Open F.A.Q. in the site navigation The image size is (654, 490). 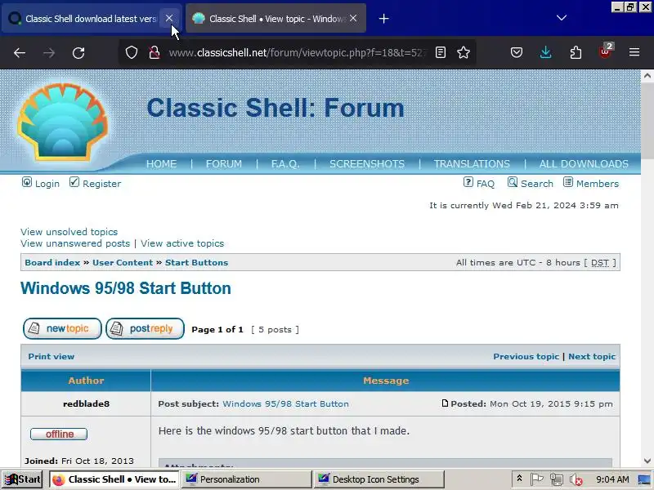pos(285,164)
